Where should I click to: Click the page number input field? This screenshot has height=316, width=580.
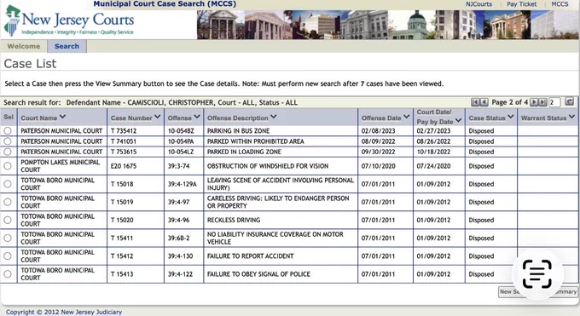(554, 102)
